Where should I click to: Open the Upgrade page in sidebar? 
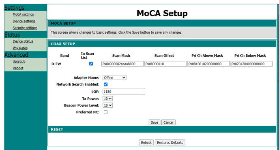tap(19, 62)
